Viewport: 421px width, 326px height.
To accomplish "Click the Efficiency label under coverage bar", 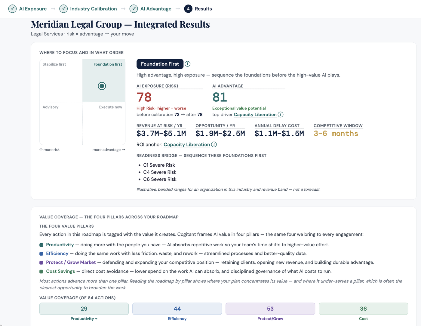I will pyautogui.click(x=177, y=319).
